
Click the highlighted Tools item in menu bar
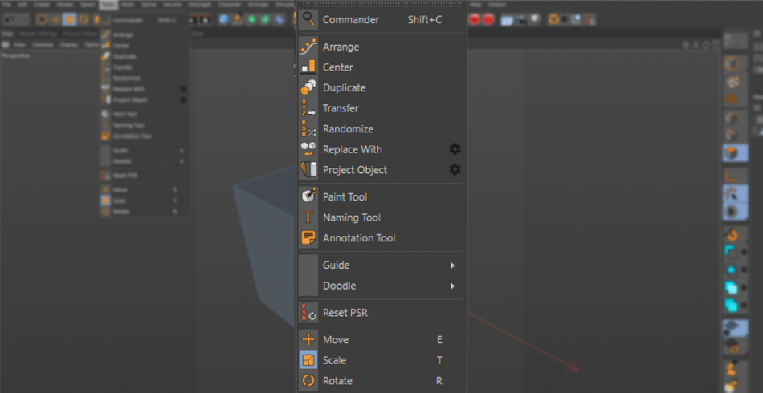[x=108, y=4]
